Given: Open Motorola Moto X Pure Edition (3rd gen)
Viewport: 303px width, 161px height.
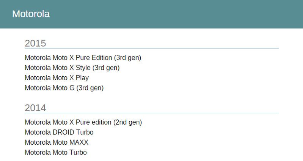Looking at the screenshot, I should 83,58.
